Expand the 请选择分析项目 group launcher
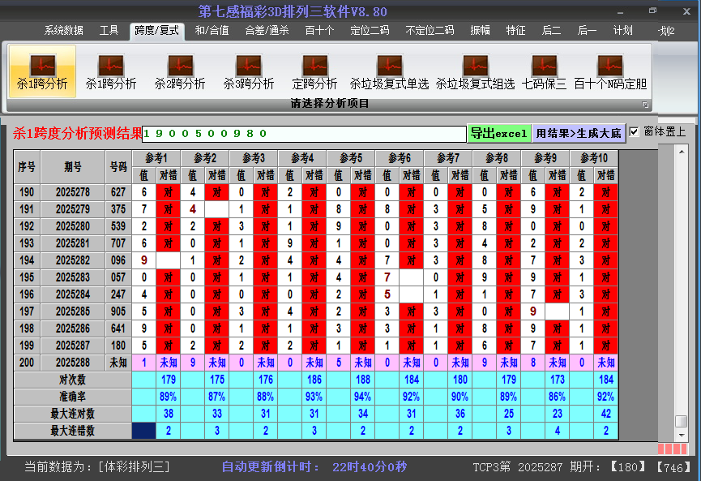701x481 pixels. click(x=646, y=105)
